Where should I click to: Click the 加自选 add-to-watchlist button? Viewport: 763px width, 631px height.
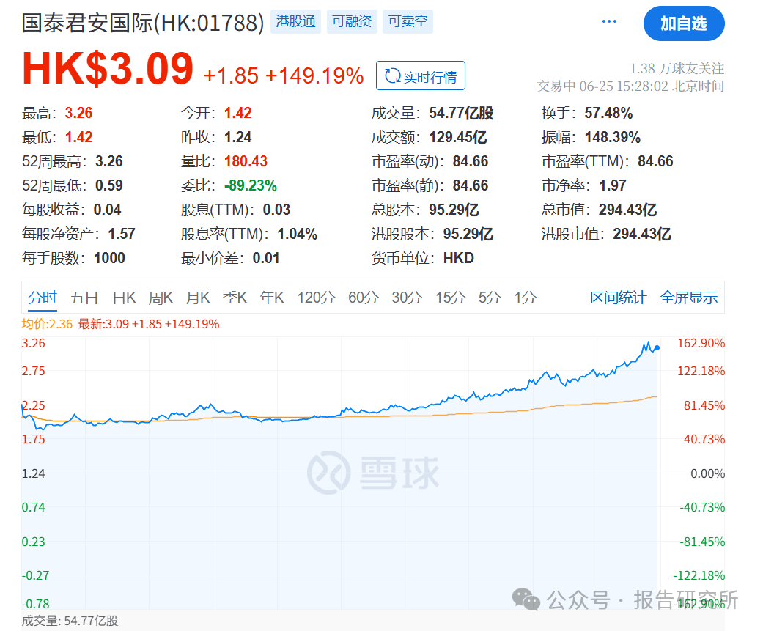click(x=684, y=23)
